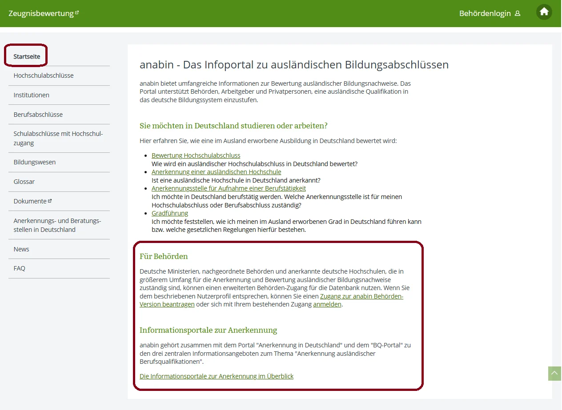Click the home icon in header
Viewport: 562px width, 410px height.
coord(544,12)
